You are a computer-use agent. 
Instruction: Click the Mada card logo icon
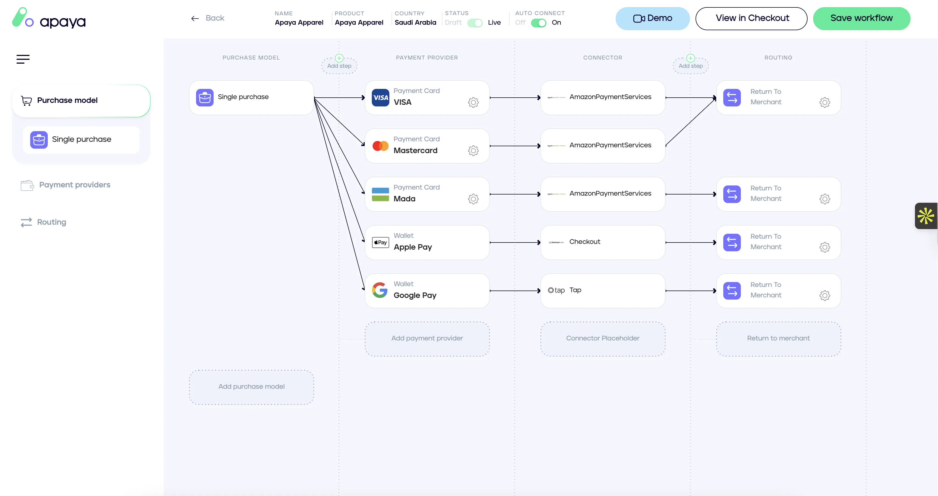380,194
